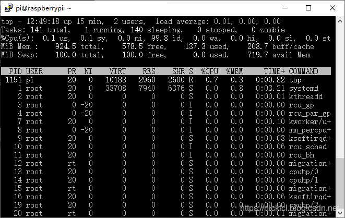The height and width of the screenshot is (218, 345).
Task: Click the TIME+ value 0:00.10
Action: (270, 122)
